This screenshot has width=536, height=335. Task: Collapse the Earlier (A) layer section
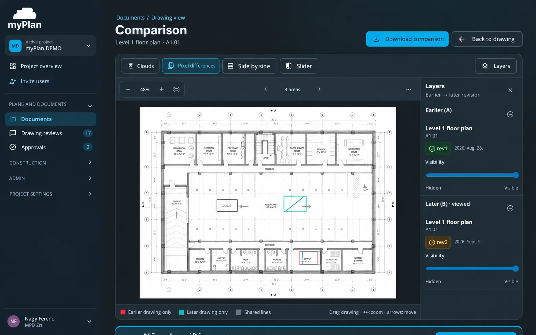coord(510,114)
